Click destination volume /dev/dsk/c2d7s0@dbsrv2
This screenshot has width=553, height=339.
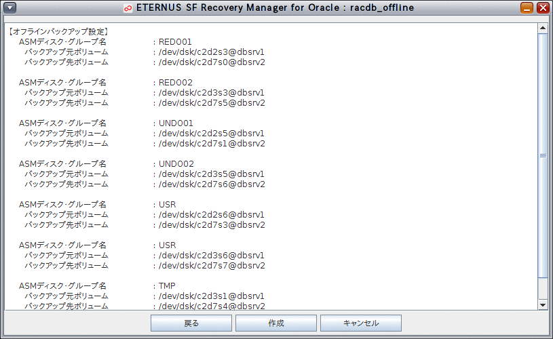(x=212, y=62)
